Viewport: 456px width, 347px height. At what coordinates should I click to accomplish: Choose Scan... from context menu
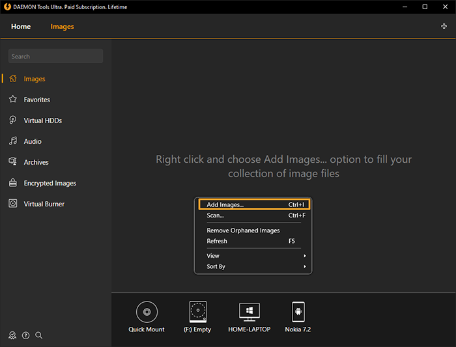point(255,215)
